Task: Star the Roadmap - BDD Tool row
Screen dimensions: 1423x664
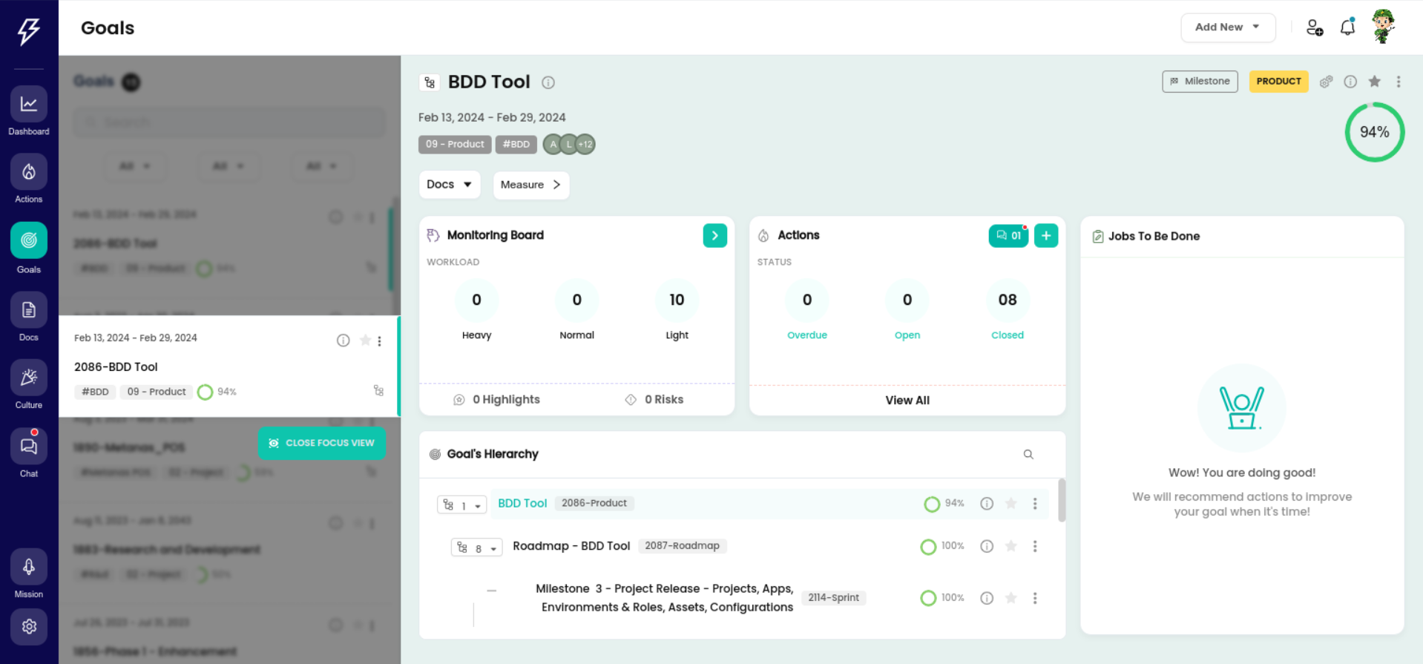Action: 1010,546
